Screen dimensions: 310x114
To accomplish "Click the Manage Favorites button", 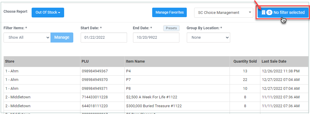I will coord(169,12).
